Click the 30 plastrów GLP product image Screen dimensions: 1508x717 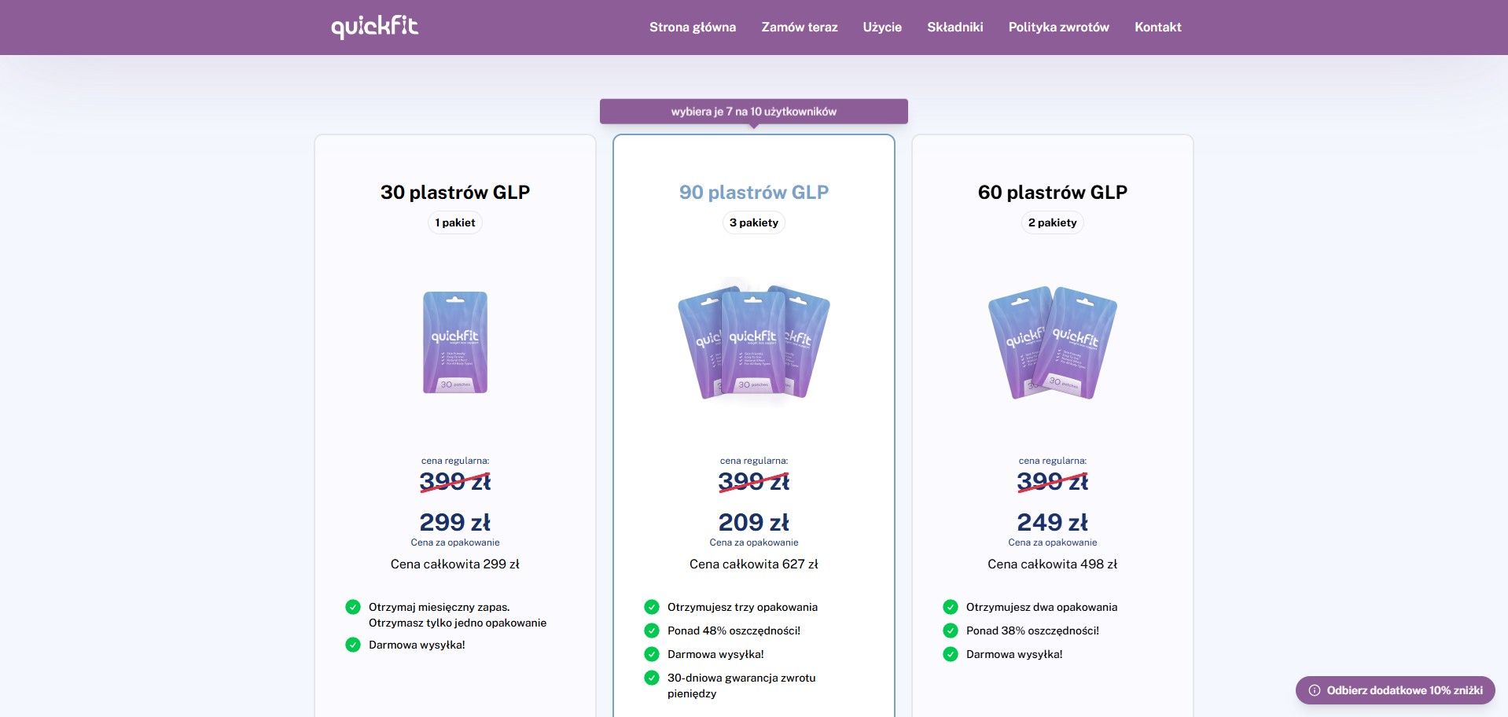point(455,342)
